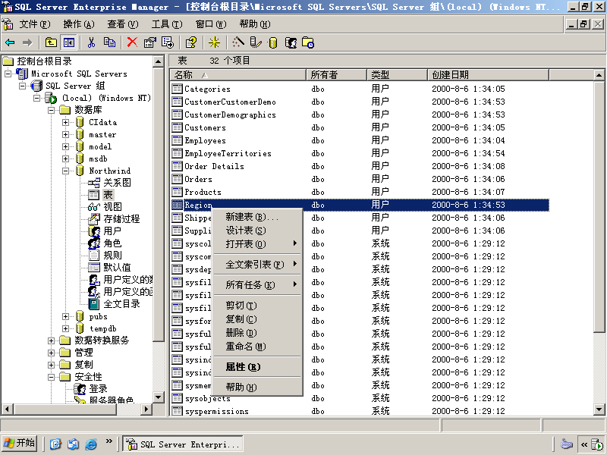This screenshot has width=607, height=455.
Task: Expand the CIdata database node
Action: pos(65,122)
